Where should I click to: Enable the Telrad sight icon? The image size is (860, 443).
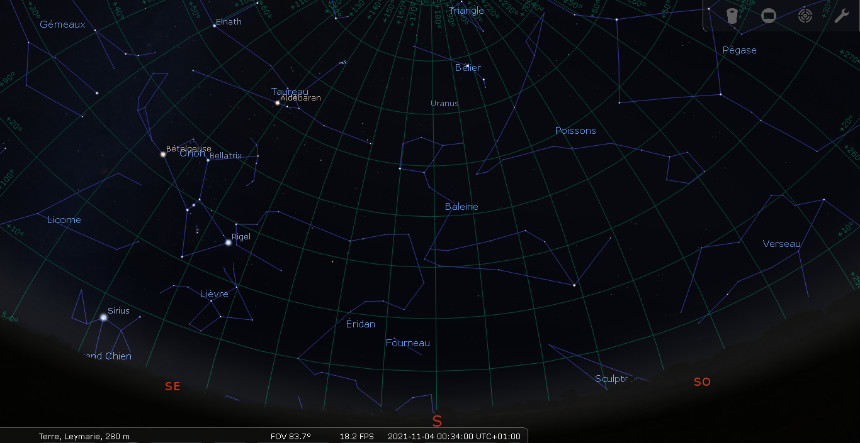tap(805, 16)
